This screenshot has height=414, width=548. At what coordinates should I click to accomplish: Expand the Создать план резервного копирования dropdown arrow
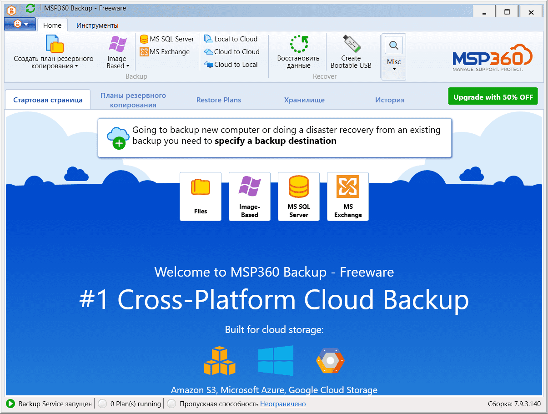tap(76, 66)
